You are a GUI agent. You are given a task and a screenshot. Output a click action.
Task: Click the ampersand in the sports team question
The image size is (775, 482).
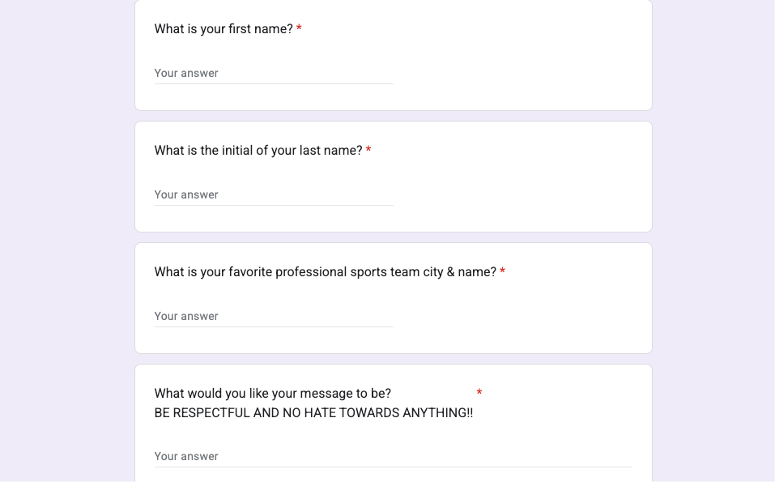point(450,272)
